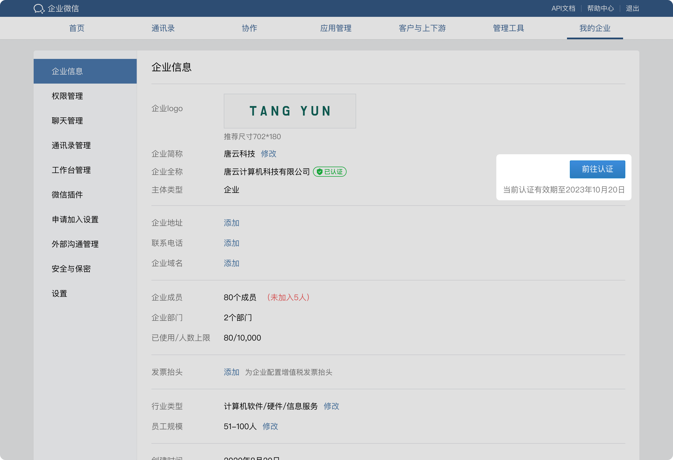Click the 唐云计算机科技有限公司 company name

click(x=267, y=172)
